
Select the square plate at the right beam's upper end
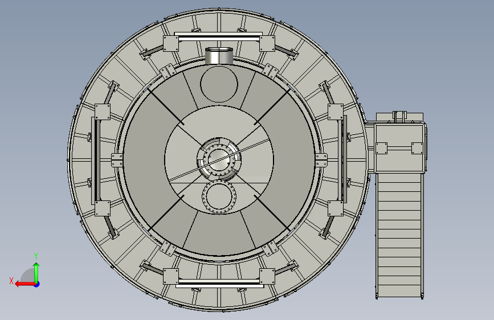point(336,112)
